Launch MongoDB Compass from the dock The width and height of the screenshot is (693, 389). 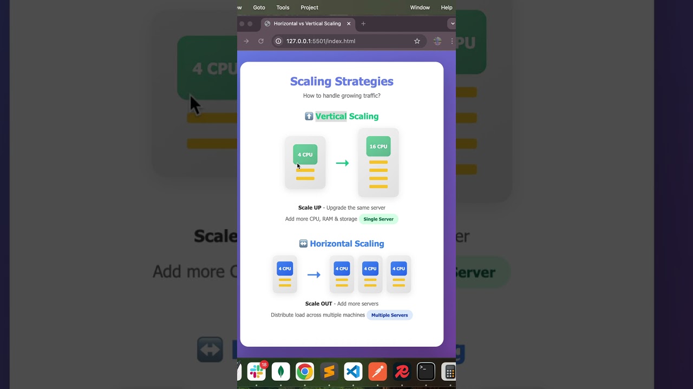(x=280, y=372)
